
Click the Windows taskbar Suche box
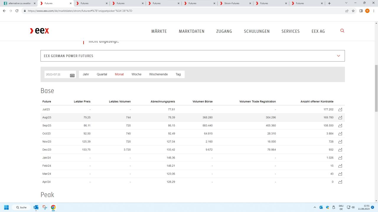pos(21,207)
